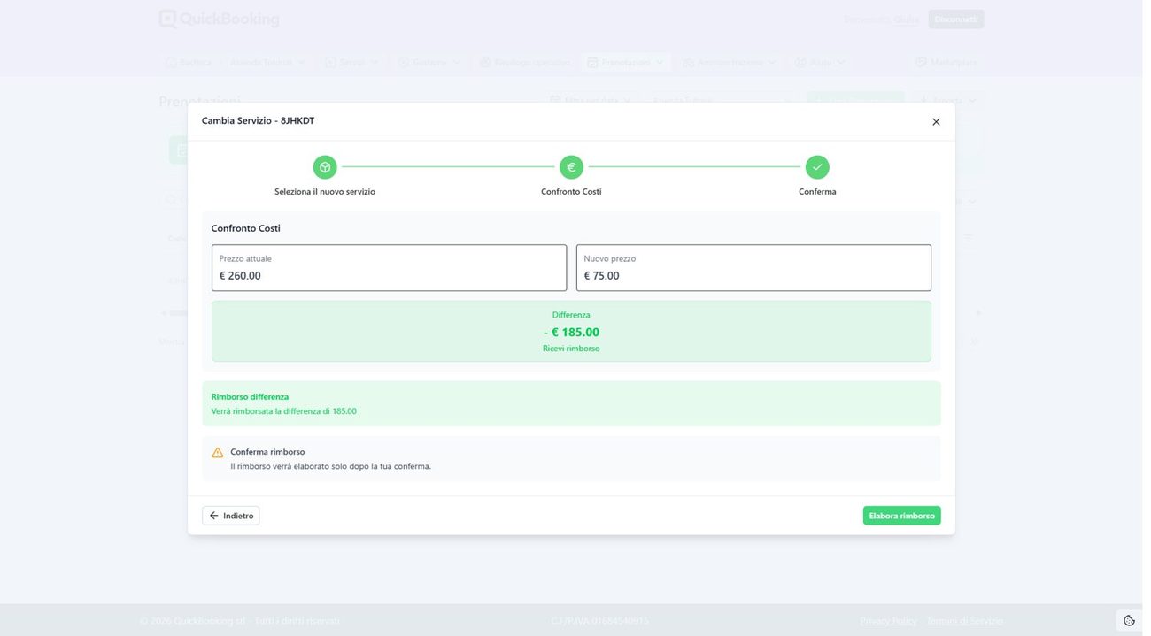Viewport: 1151px width, 636px height.
Task: Open the Azienda Tutorial dropdown
Action: point(267,63)
